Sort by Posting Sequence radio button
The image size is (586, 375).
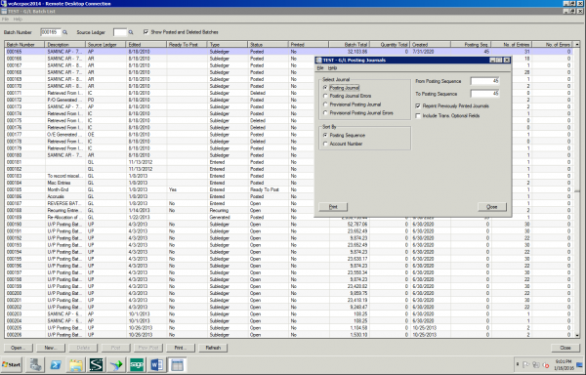tap(325, 135)
